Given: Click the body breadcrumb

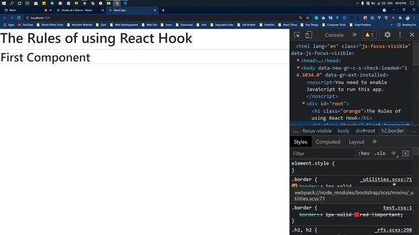Looking at the screenshot, I should (343, 131).
